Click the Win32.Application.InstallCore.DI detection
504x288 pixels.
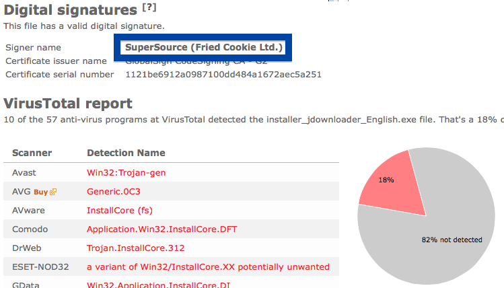[x=158, y=285]
